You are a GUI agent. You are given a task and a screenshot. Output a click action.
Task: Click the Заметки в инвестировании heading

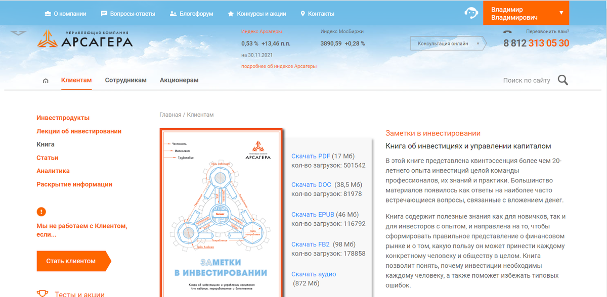pyautogui.click(x=433, y=133)
